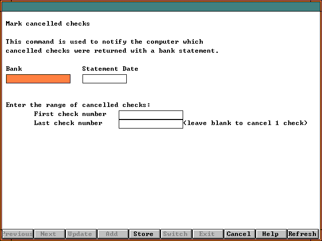Click the 'Mark cancelled checks' title text
This screenshot has width=322, height=241.
tap(48, 24)
